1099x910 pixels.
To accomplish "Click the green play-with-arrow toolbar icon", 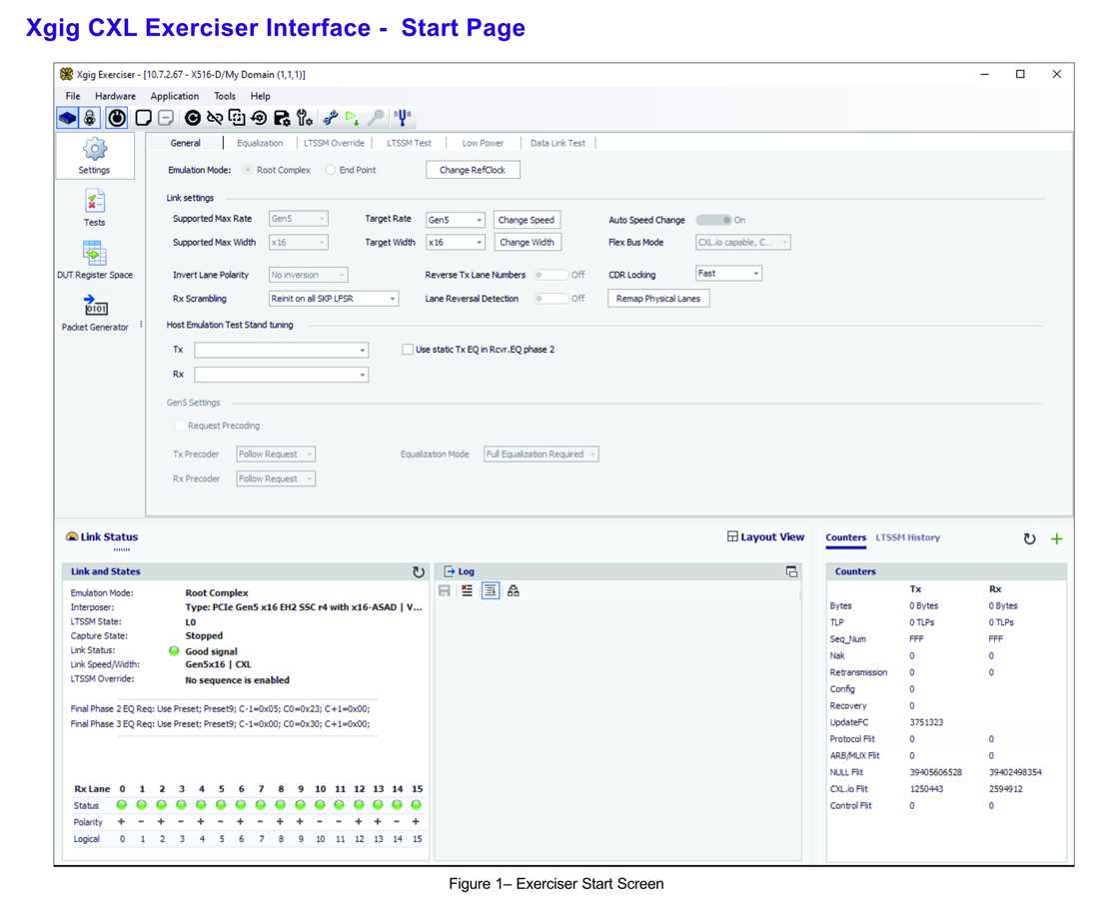I will click(352, 118).
